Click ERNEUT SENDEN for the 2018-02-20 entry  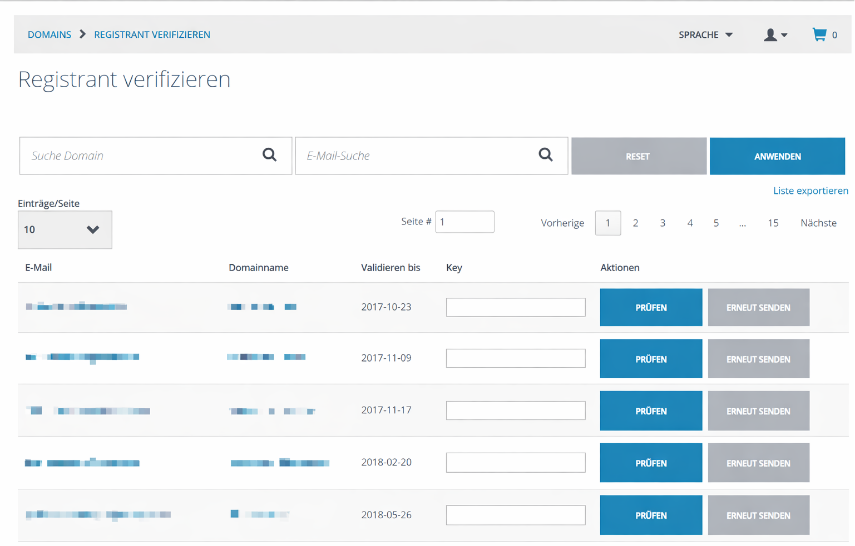coord(758,463)
